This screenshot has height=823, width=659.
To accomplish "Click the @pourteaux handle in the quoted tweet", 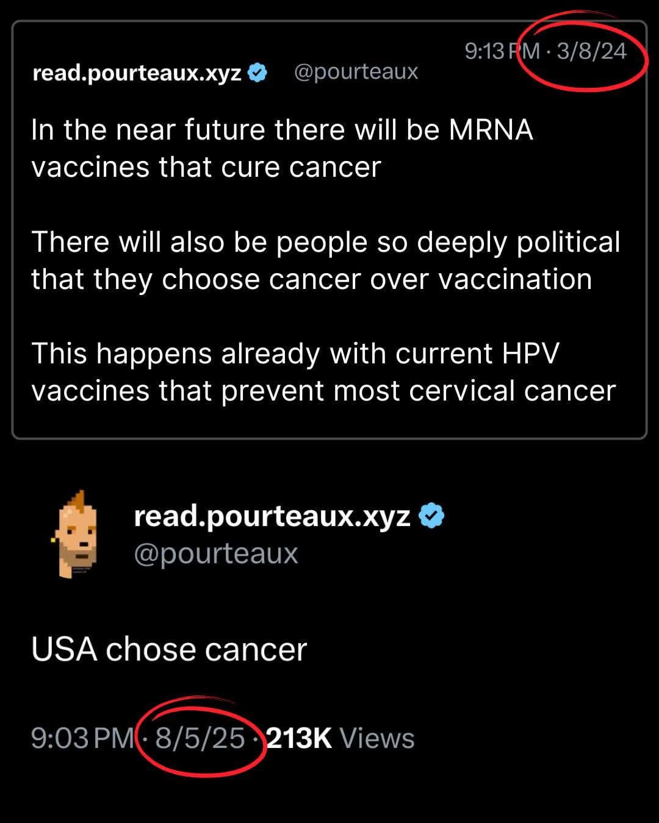I will click(x=356, y=72).
